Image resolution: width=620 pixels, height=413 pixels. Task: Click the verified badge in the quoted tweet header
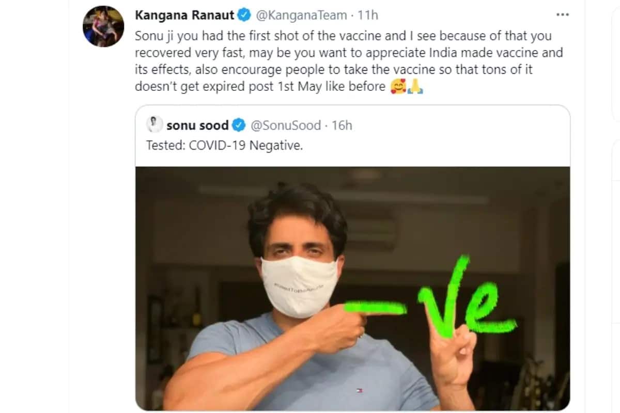(x=238, y=124)
